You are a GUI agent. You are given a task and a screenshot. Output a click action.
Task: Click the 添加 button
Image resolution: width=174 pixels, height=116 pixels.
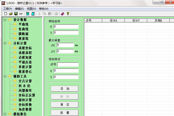click(64, 89)
